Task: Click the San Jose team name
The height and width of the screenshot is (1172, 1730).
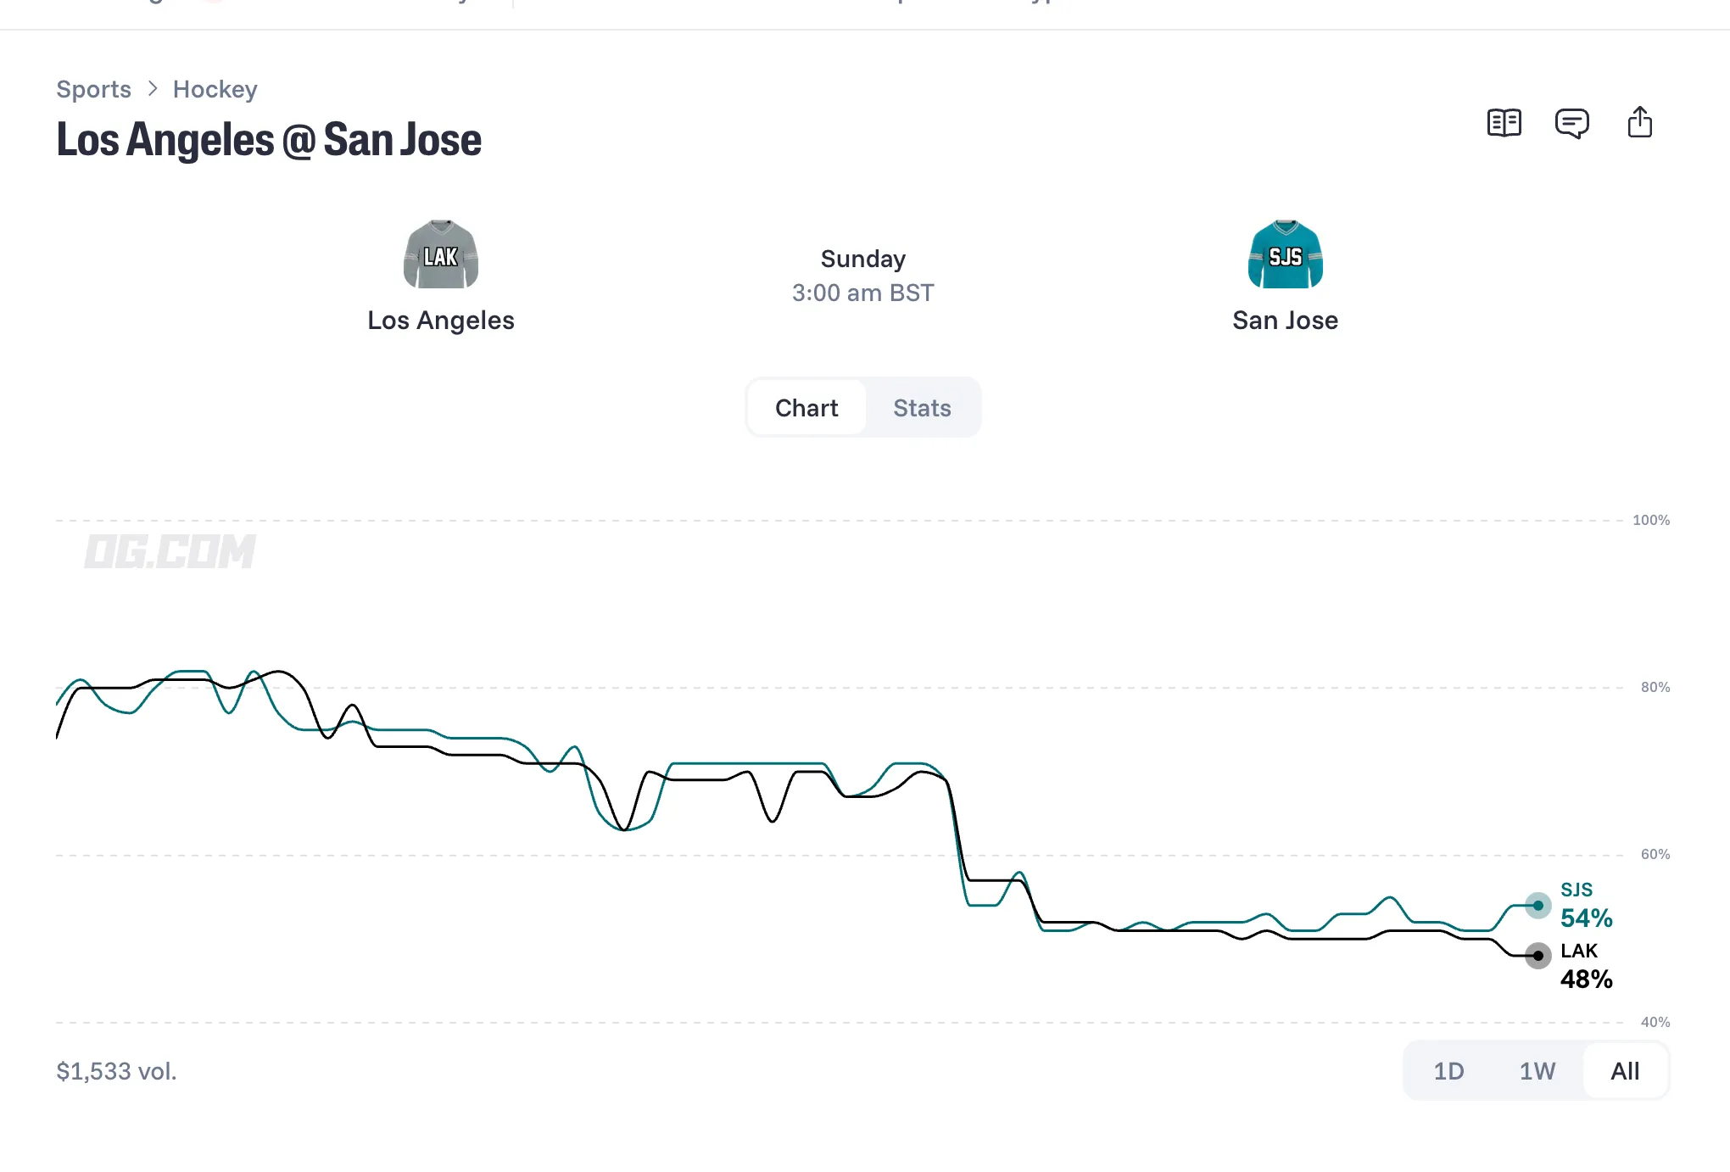Action: click(x=1285, y=321)
